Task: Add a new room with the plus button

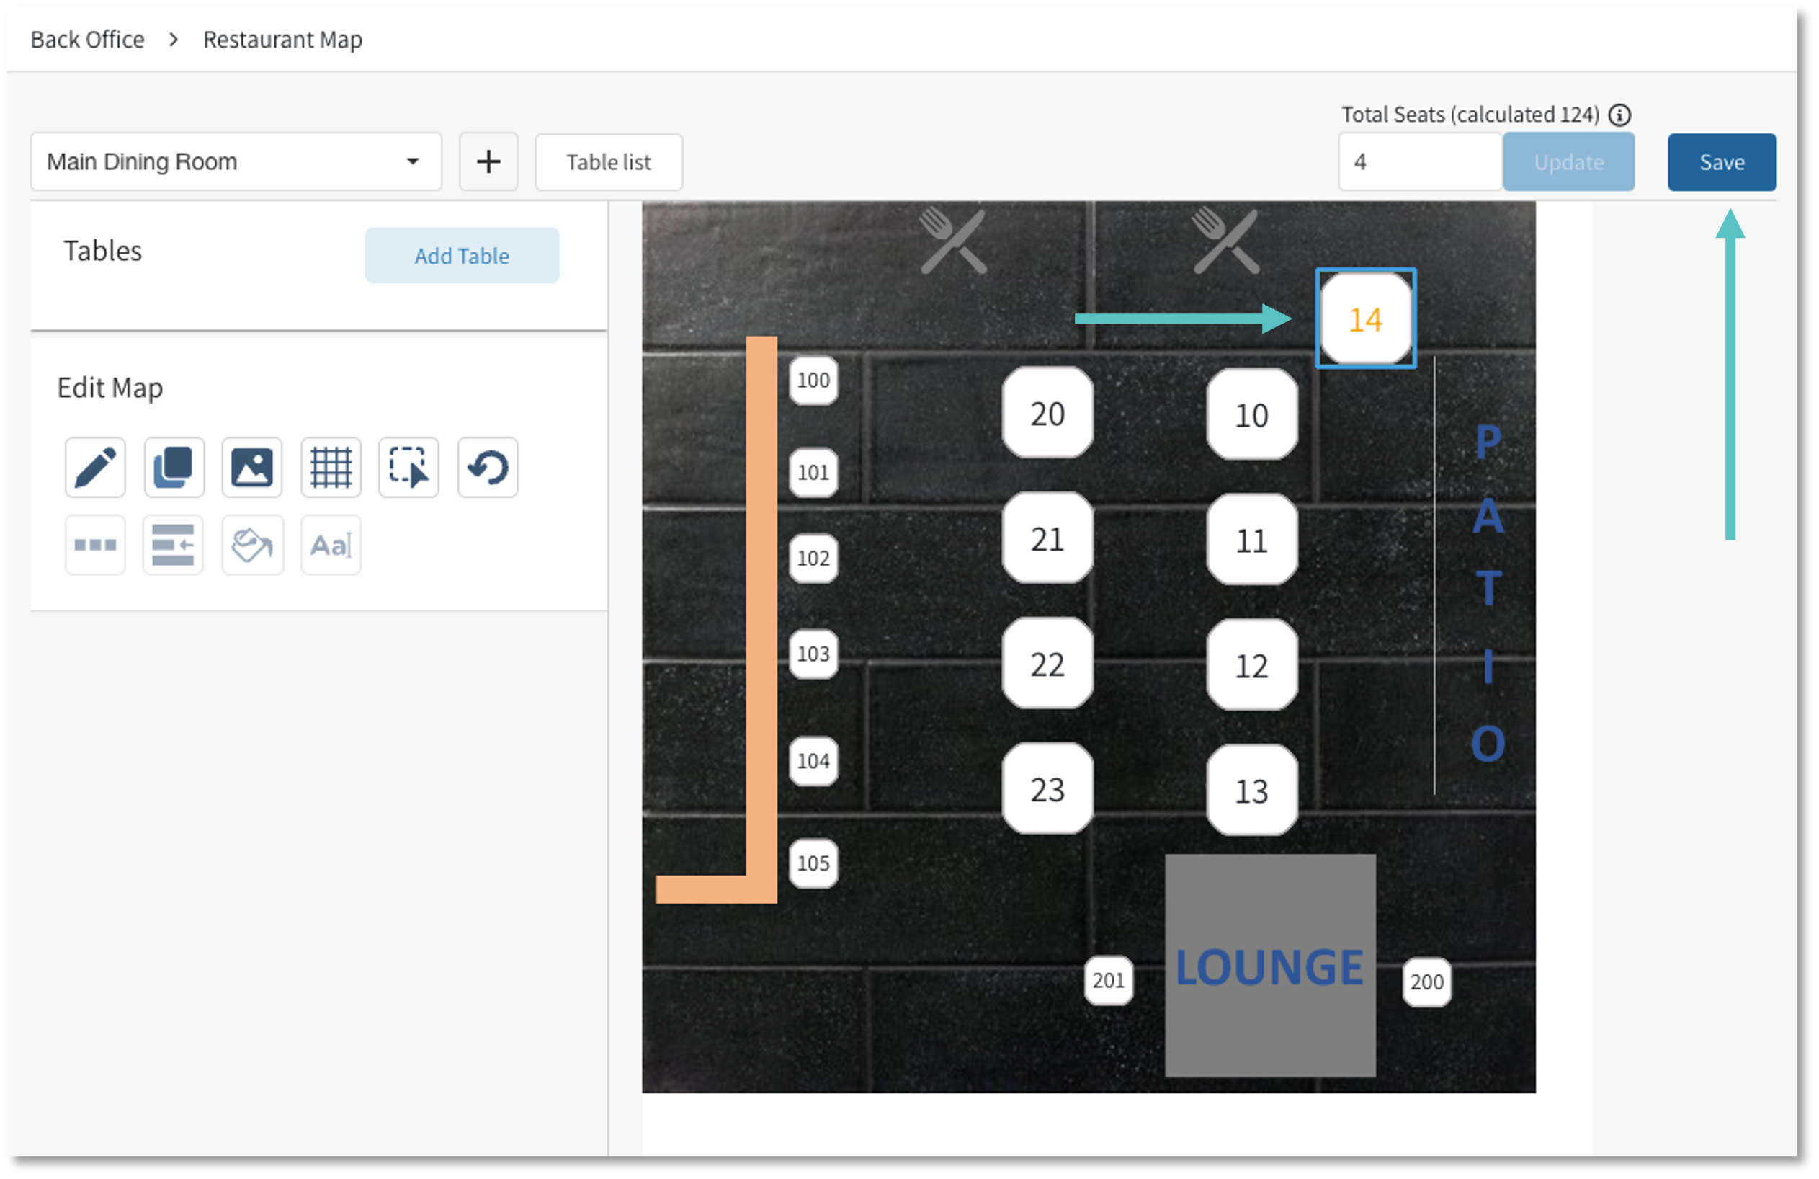Action: 488,161
